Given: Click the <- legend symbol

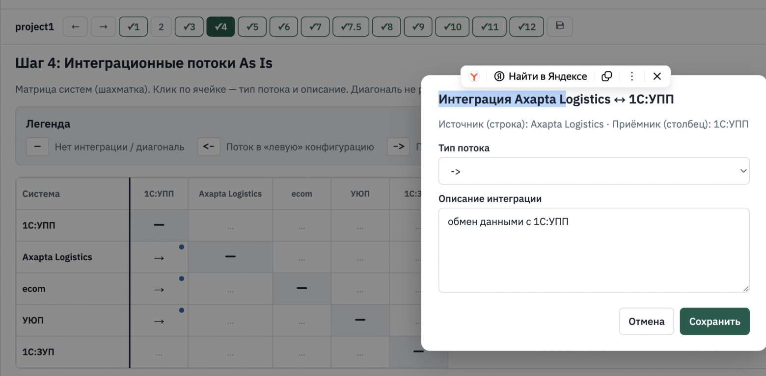Looking at the screenshot, I should (x=209, y=147).
